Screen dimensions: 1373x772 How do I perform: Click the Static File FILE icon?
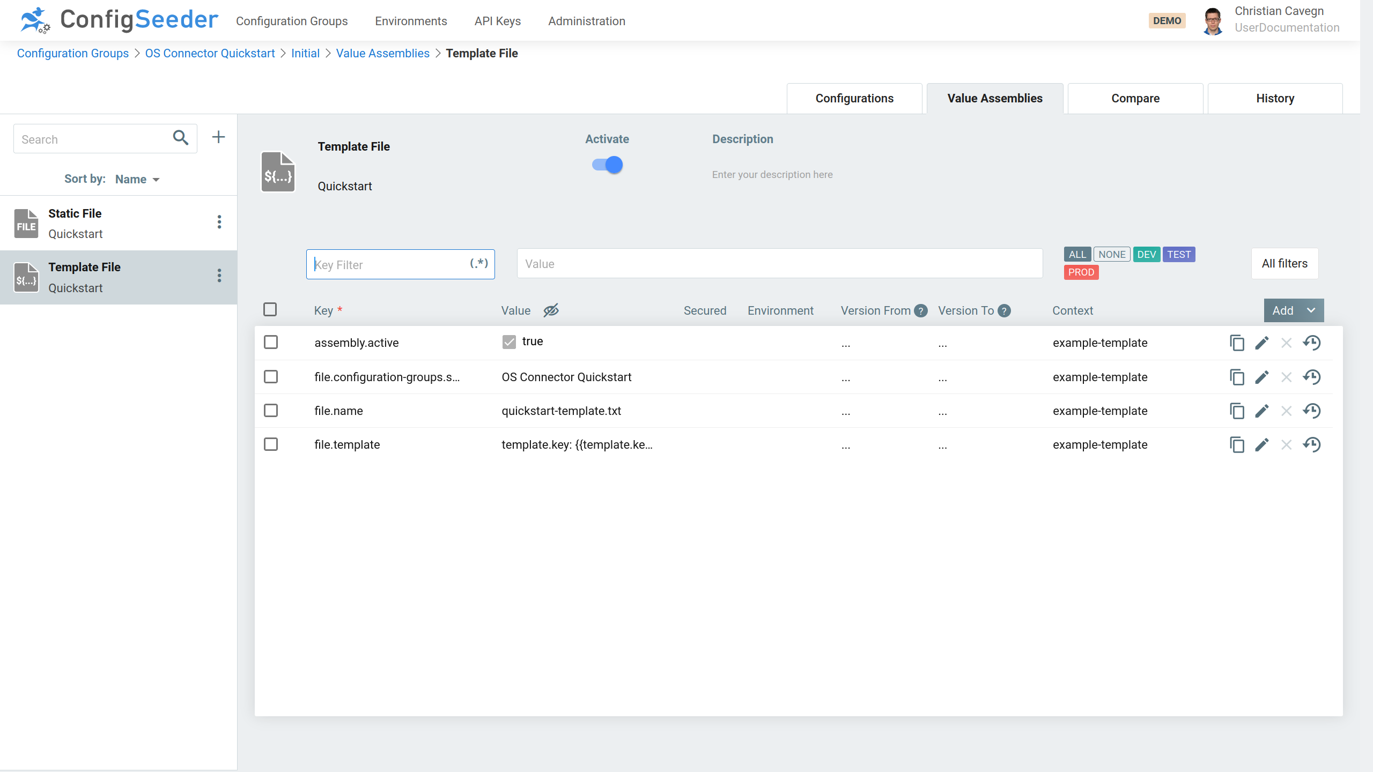click(26, 223)
